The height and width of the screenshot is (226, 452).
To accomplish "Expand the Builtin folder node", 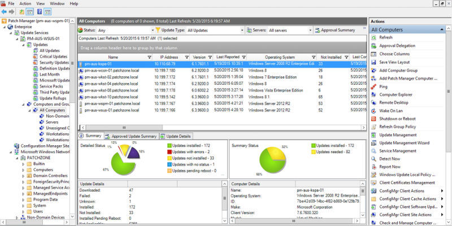I will click(x=23, y=164).
